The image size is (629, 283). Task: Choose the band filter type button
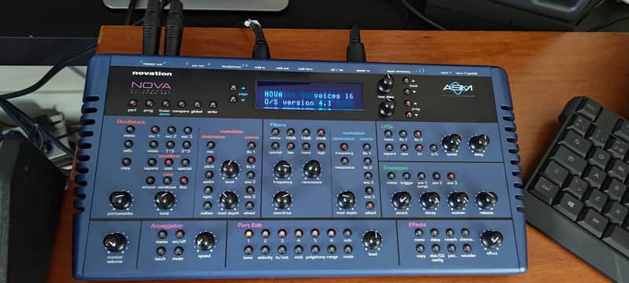(306, 146)
